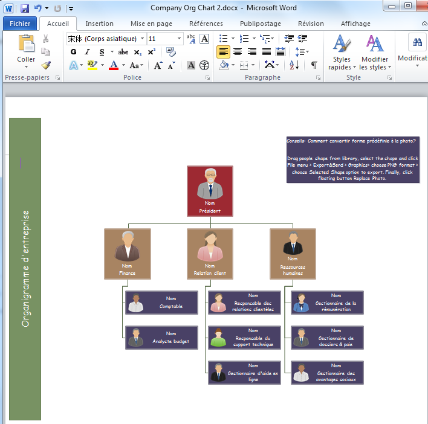Click the Redo icon
The height and width of the screenshot is (424, 428).
(x=57, y=8)
